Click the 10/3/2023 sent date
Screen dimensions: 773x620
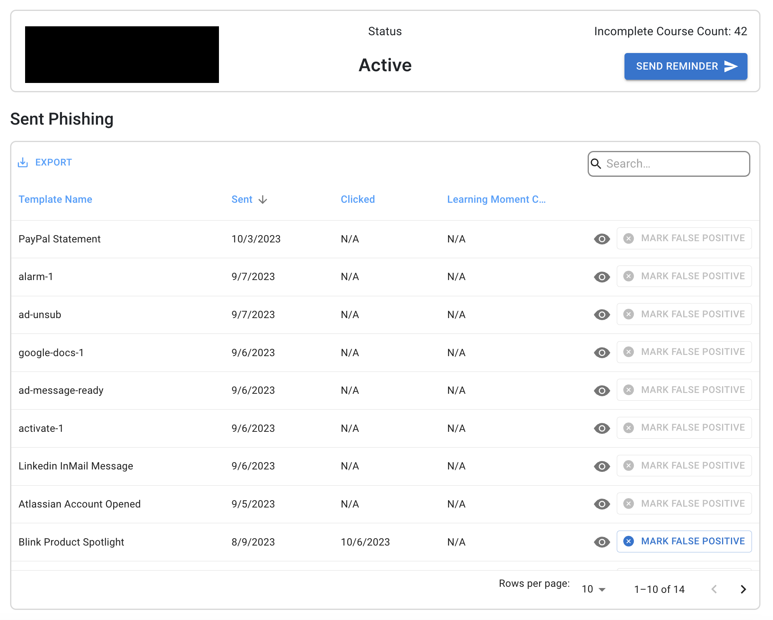(256, 239)
